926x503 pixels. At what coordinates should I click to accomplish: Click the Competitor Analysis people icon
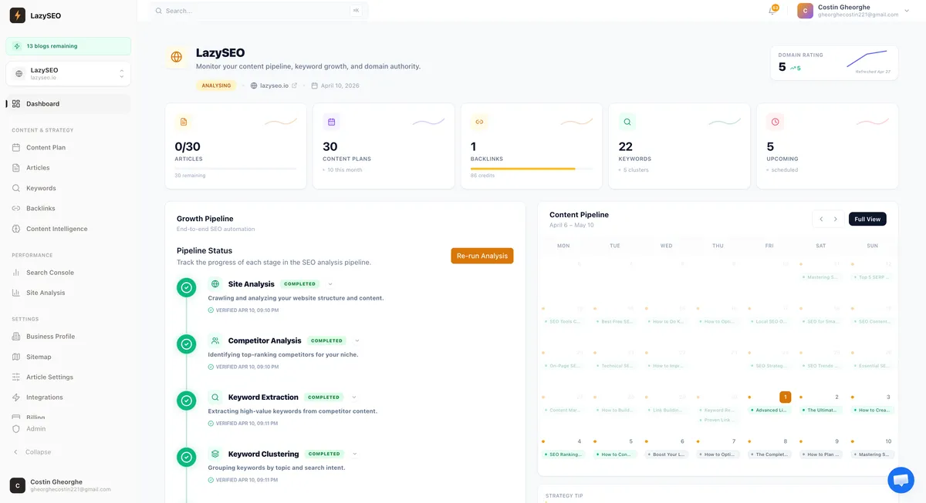tap(215, 340)
